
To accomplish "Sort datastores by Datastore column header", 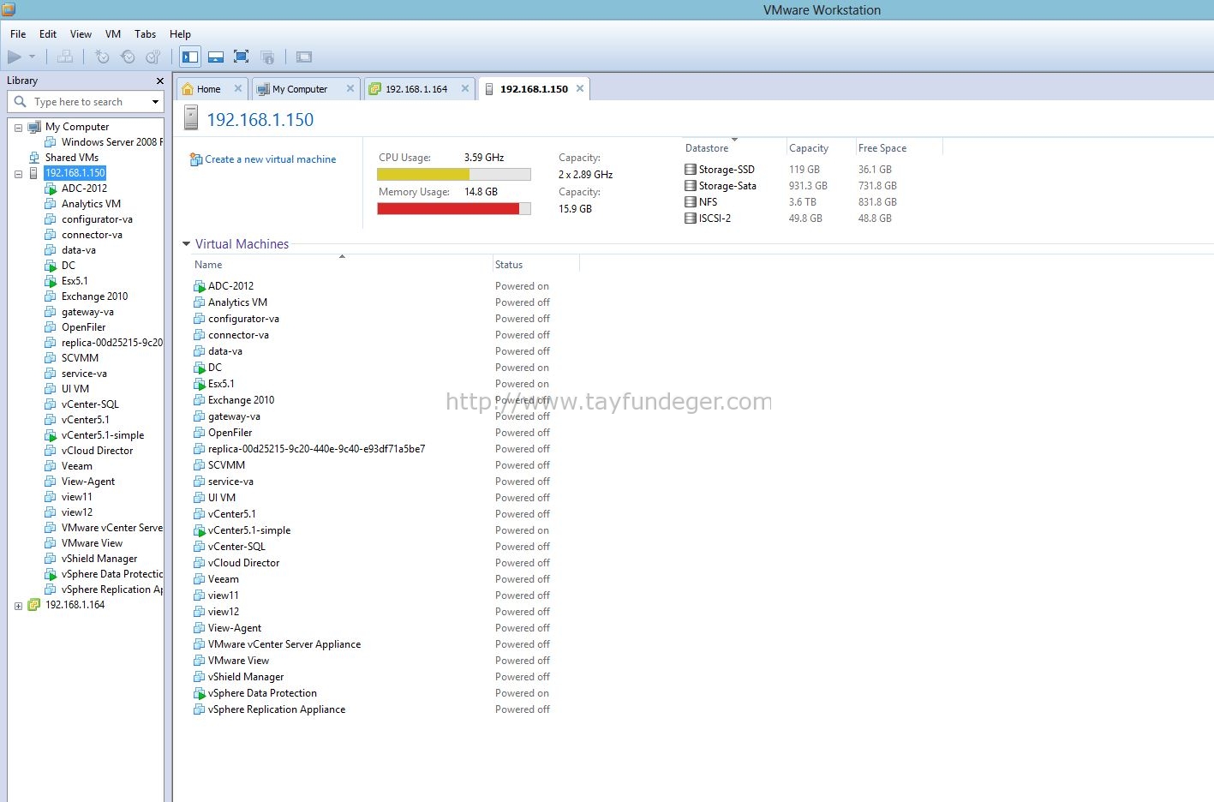I will point(707,148).
